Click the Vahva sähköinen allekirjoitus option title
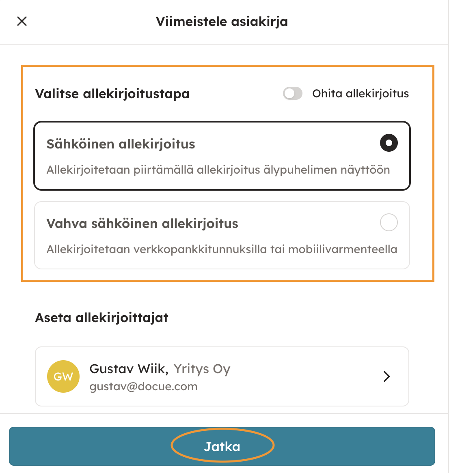Screen dimensions: 462x473 (x=142, y=224)
